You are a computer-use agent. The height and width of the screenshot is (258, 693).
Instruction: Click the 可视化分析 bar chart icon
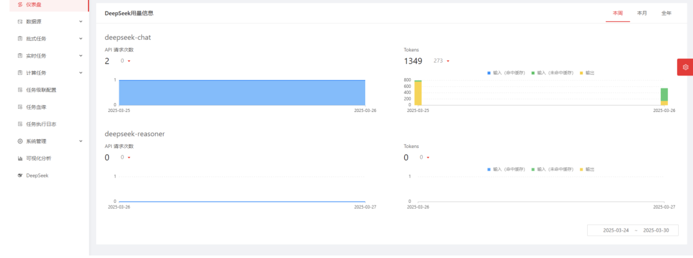(20, 158)
